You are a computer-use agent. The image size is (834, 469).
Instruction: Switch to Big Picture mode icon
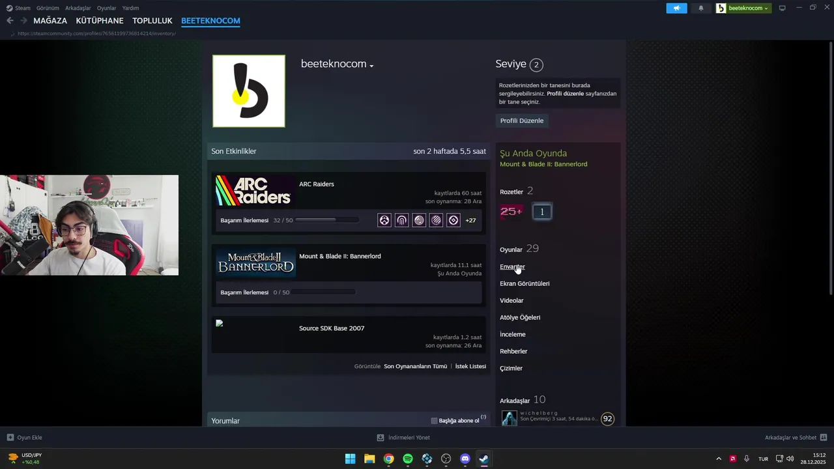pyautogui.click(x=783, y=8)
